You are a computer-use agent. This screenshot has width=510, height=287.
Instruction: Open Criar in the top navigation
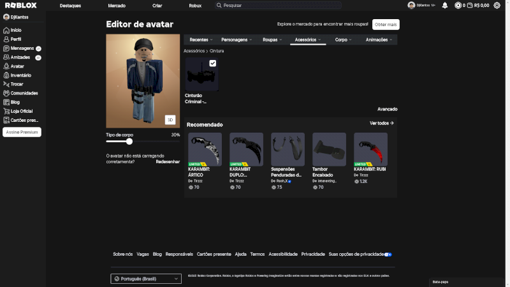(x=157, y=6)
